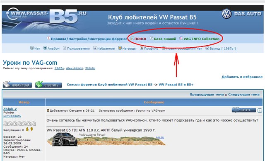The height and width of the screenshot is (161, 265).
Task: Click the medal icon beside Награды
Action: 120,48
